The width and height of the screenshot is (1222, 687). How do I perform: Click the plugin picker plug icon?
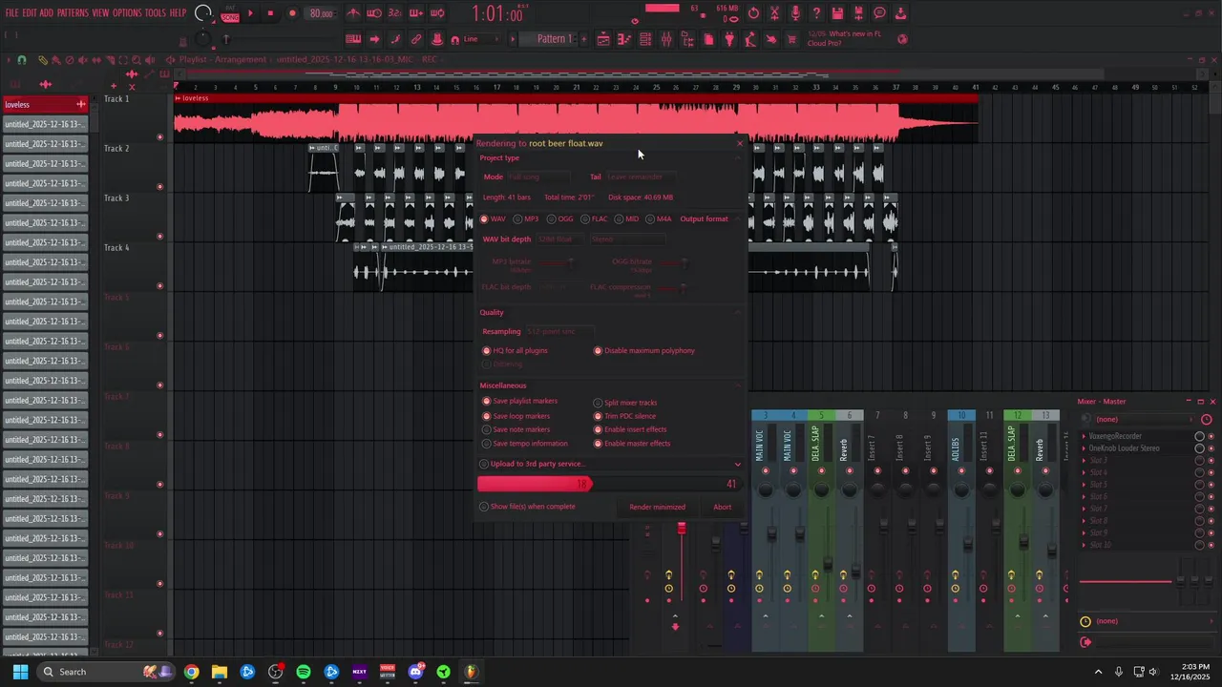click(729, 39)
